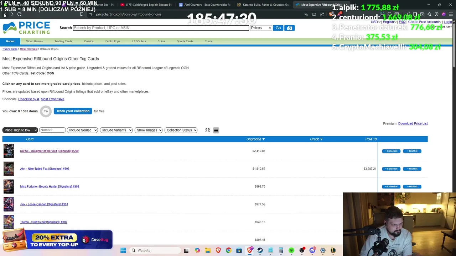Click the Number filter input field
The width and height of the screenshot is (456, 256).
click(x=52, y=130)
